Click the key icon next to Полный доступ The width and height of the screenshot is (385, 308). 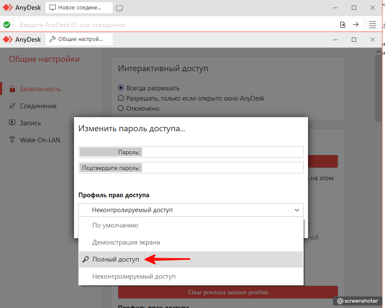86,259
